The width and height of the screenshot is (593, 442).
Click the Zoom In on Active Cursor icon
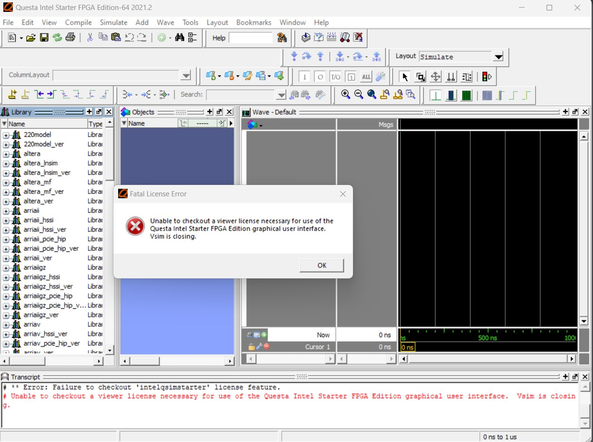(385, 94)
